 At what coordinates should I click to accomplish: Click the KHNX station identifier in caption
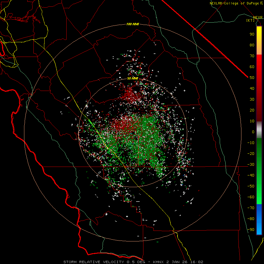[159, 262]
